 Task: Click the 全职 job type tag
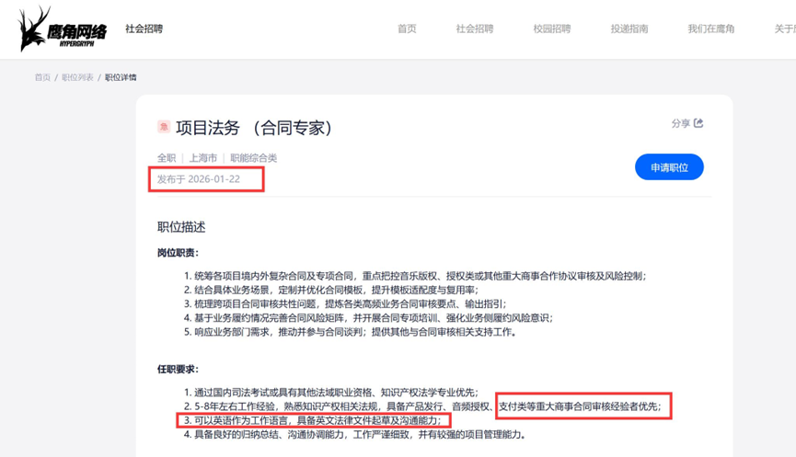167,158
